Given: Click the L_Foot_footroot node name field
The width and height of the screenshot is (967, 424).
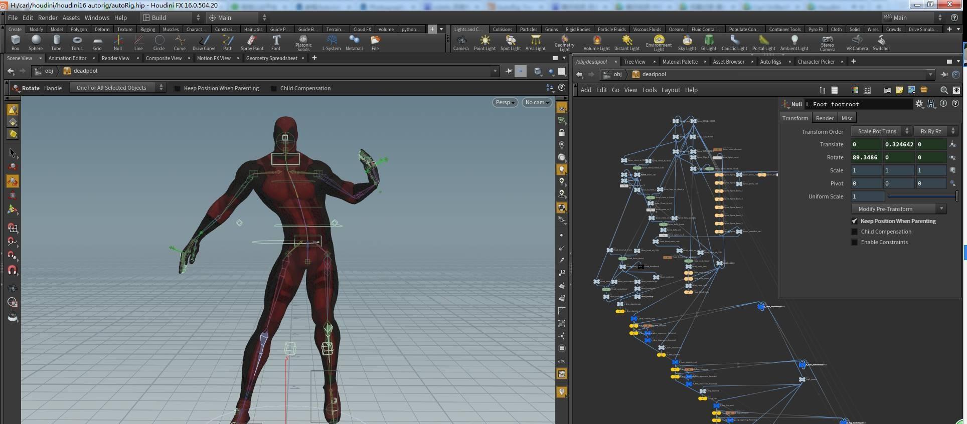Looking at the screenshot, I should click(x=858, y=104).
